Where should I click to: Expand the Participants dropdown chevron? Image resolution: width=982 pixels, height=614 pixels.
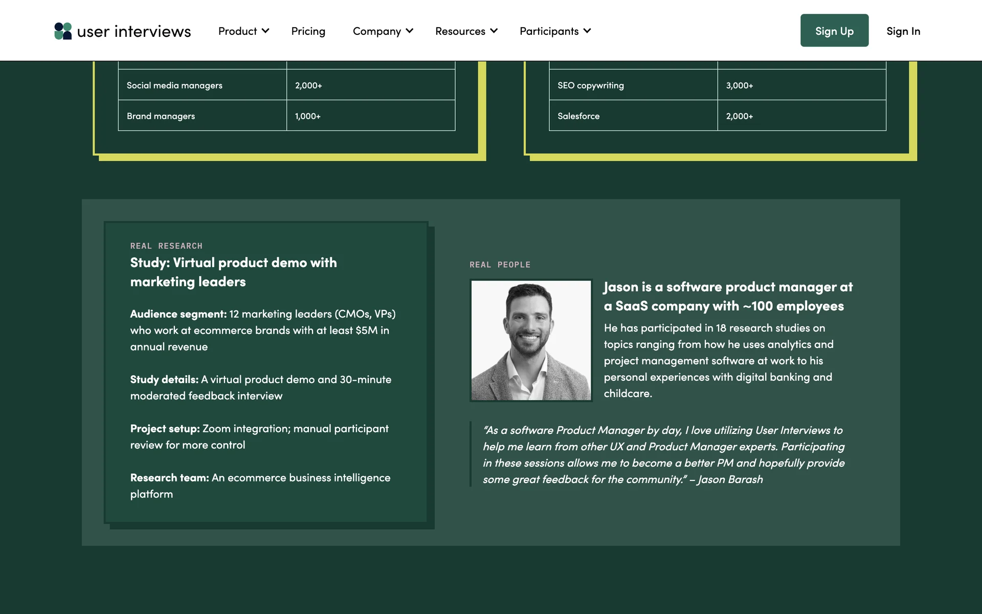point(587,31)
